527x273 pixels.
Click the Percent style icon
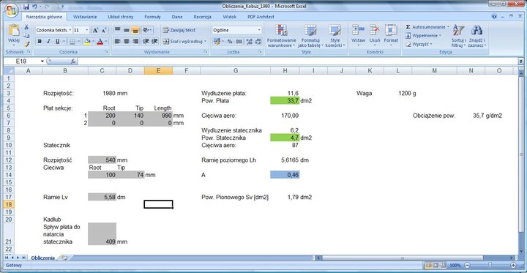click(x=230, y=42)
